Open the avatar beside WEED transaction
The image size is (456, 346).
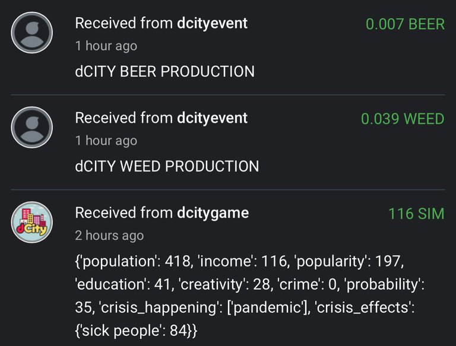[31, 128]
